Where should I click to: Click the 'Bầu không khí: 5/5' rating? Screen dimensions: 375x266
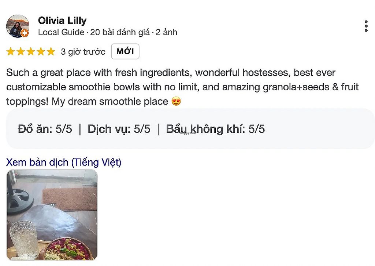tap(215, 129)
